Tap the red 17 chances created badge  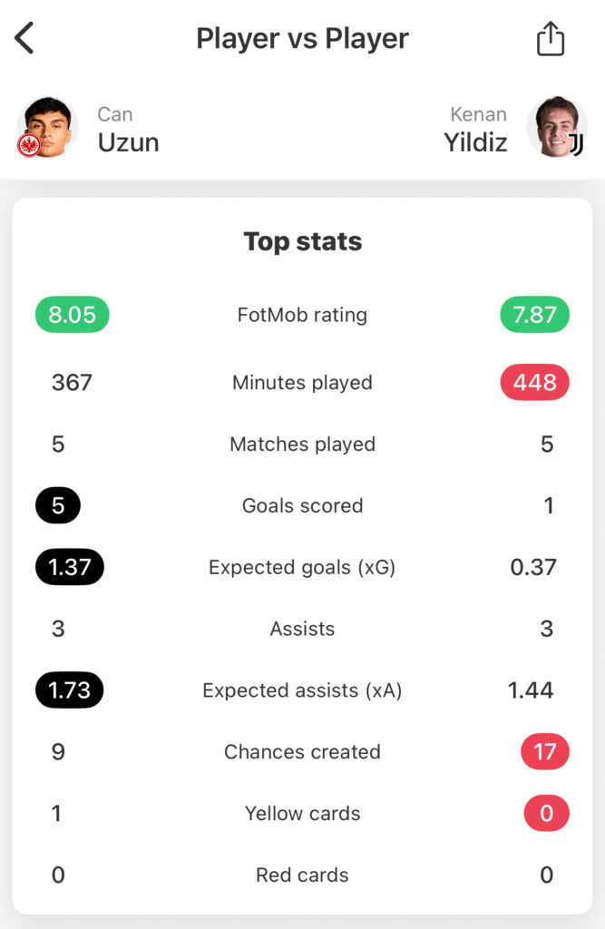(x=545, y=752)
